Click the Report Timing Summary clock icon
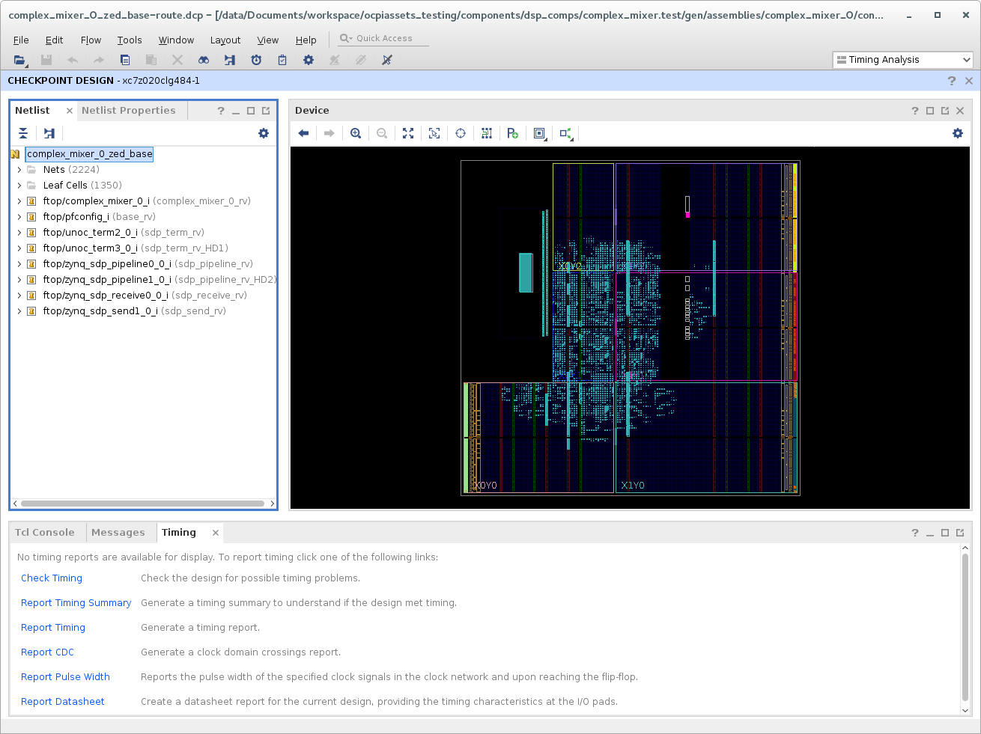Viewport: 981px width, 734px height. click(x=256, y=60)
